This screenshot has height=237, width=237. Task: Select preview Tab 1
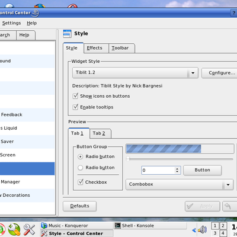click(79, 133)
